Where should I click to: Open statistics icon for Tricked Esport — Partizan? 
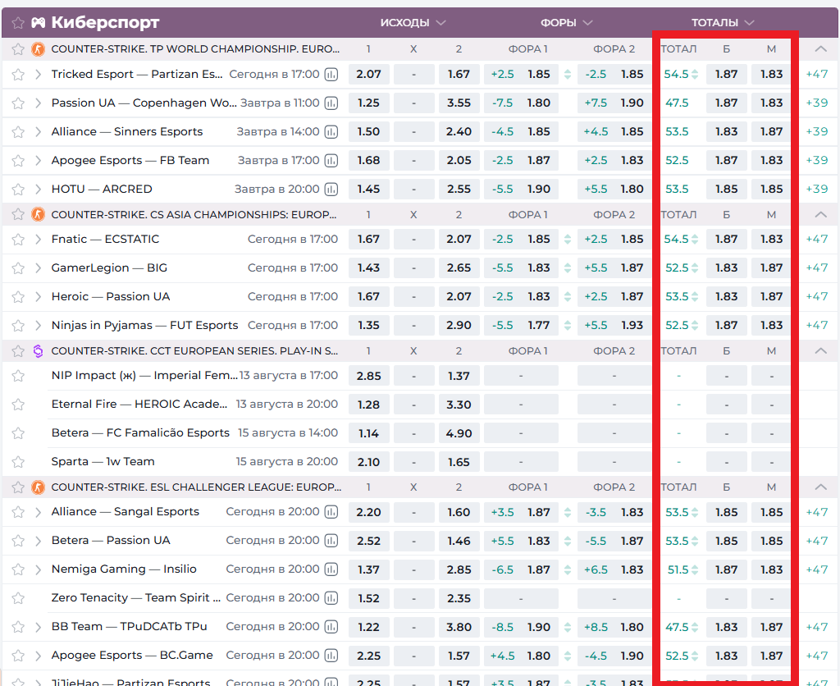(x=331, y=75)
